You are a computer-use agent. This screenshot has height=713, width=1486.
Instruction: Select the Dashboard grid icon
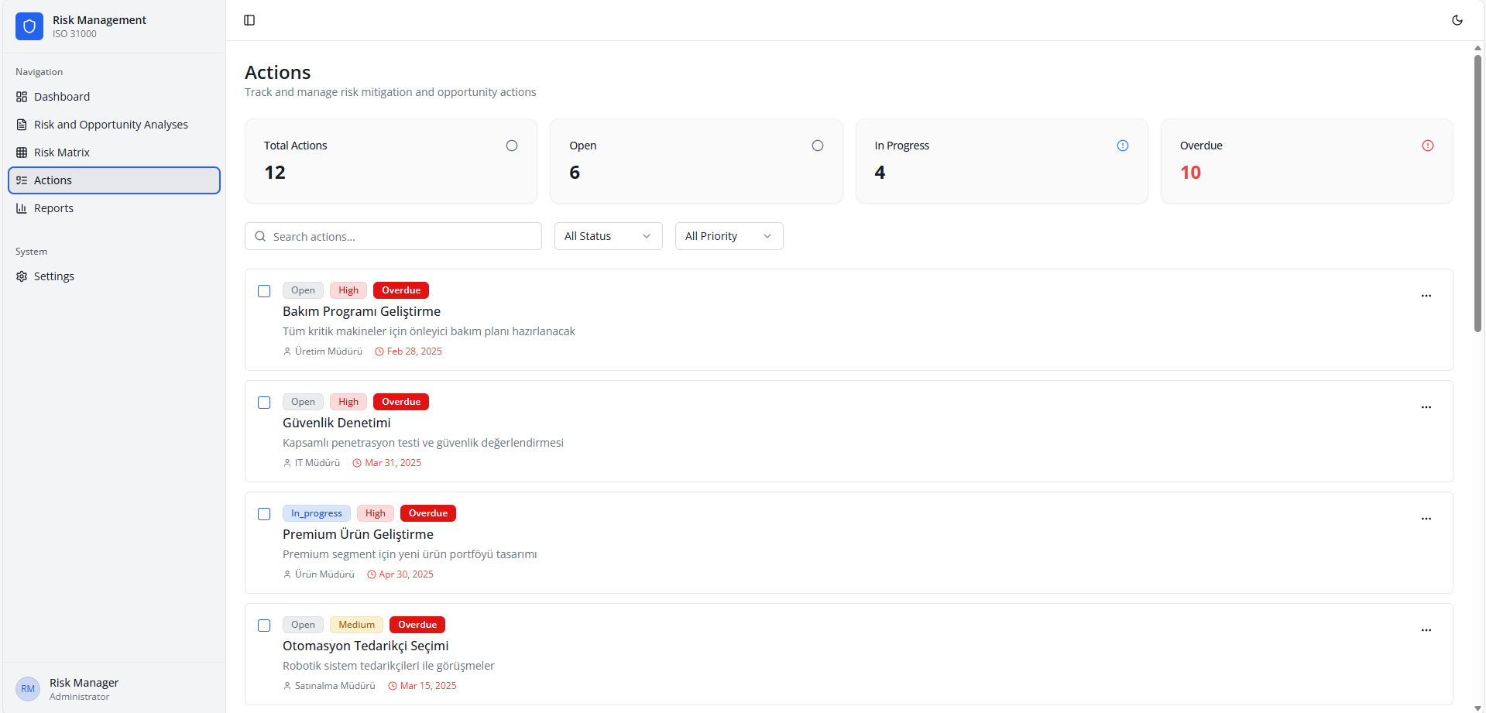(x=21, y=96)
